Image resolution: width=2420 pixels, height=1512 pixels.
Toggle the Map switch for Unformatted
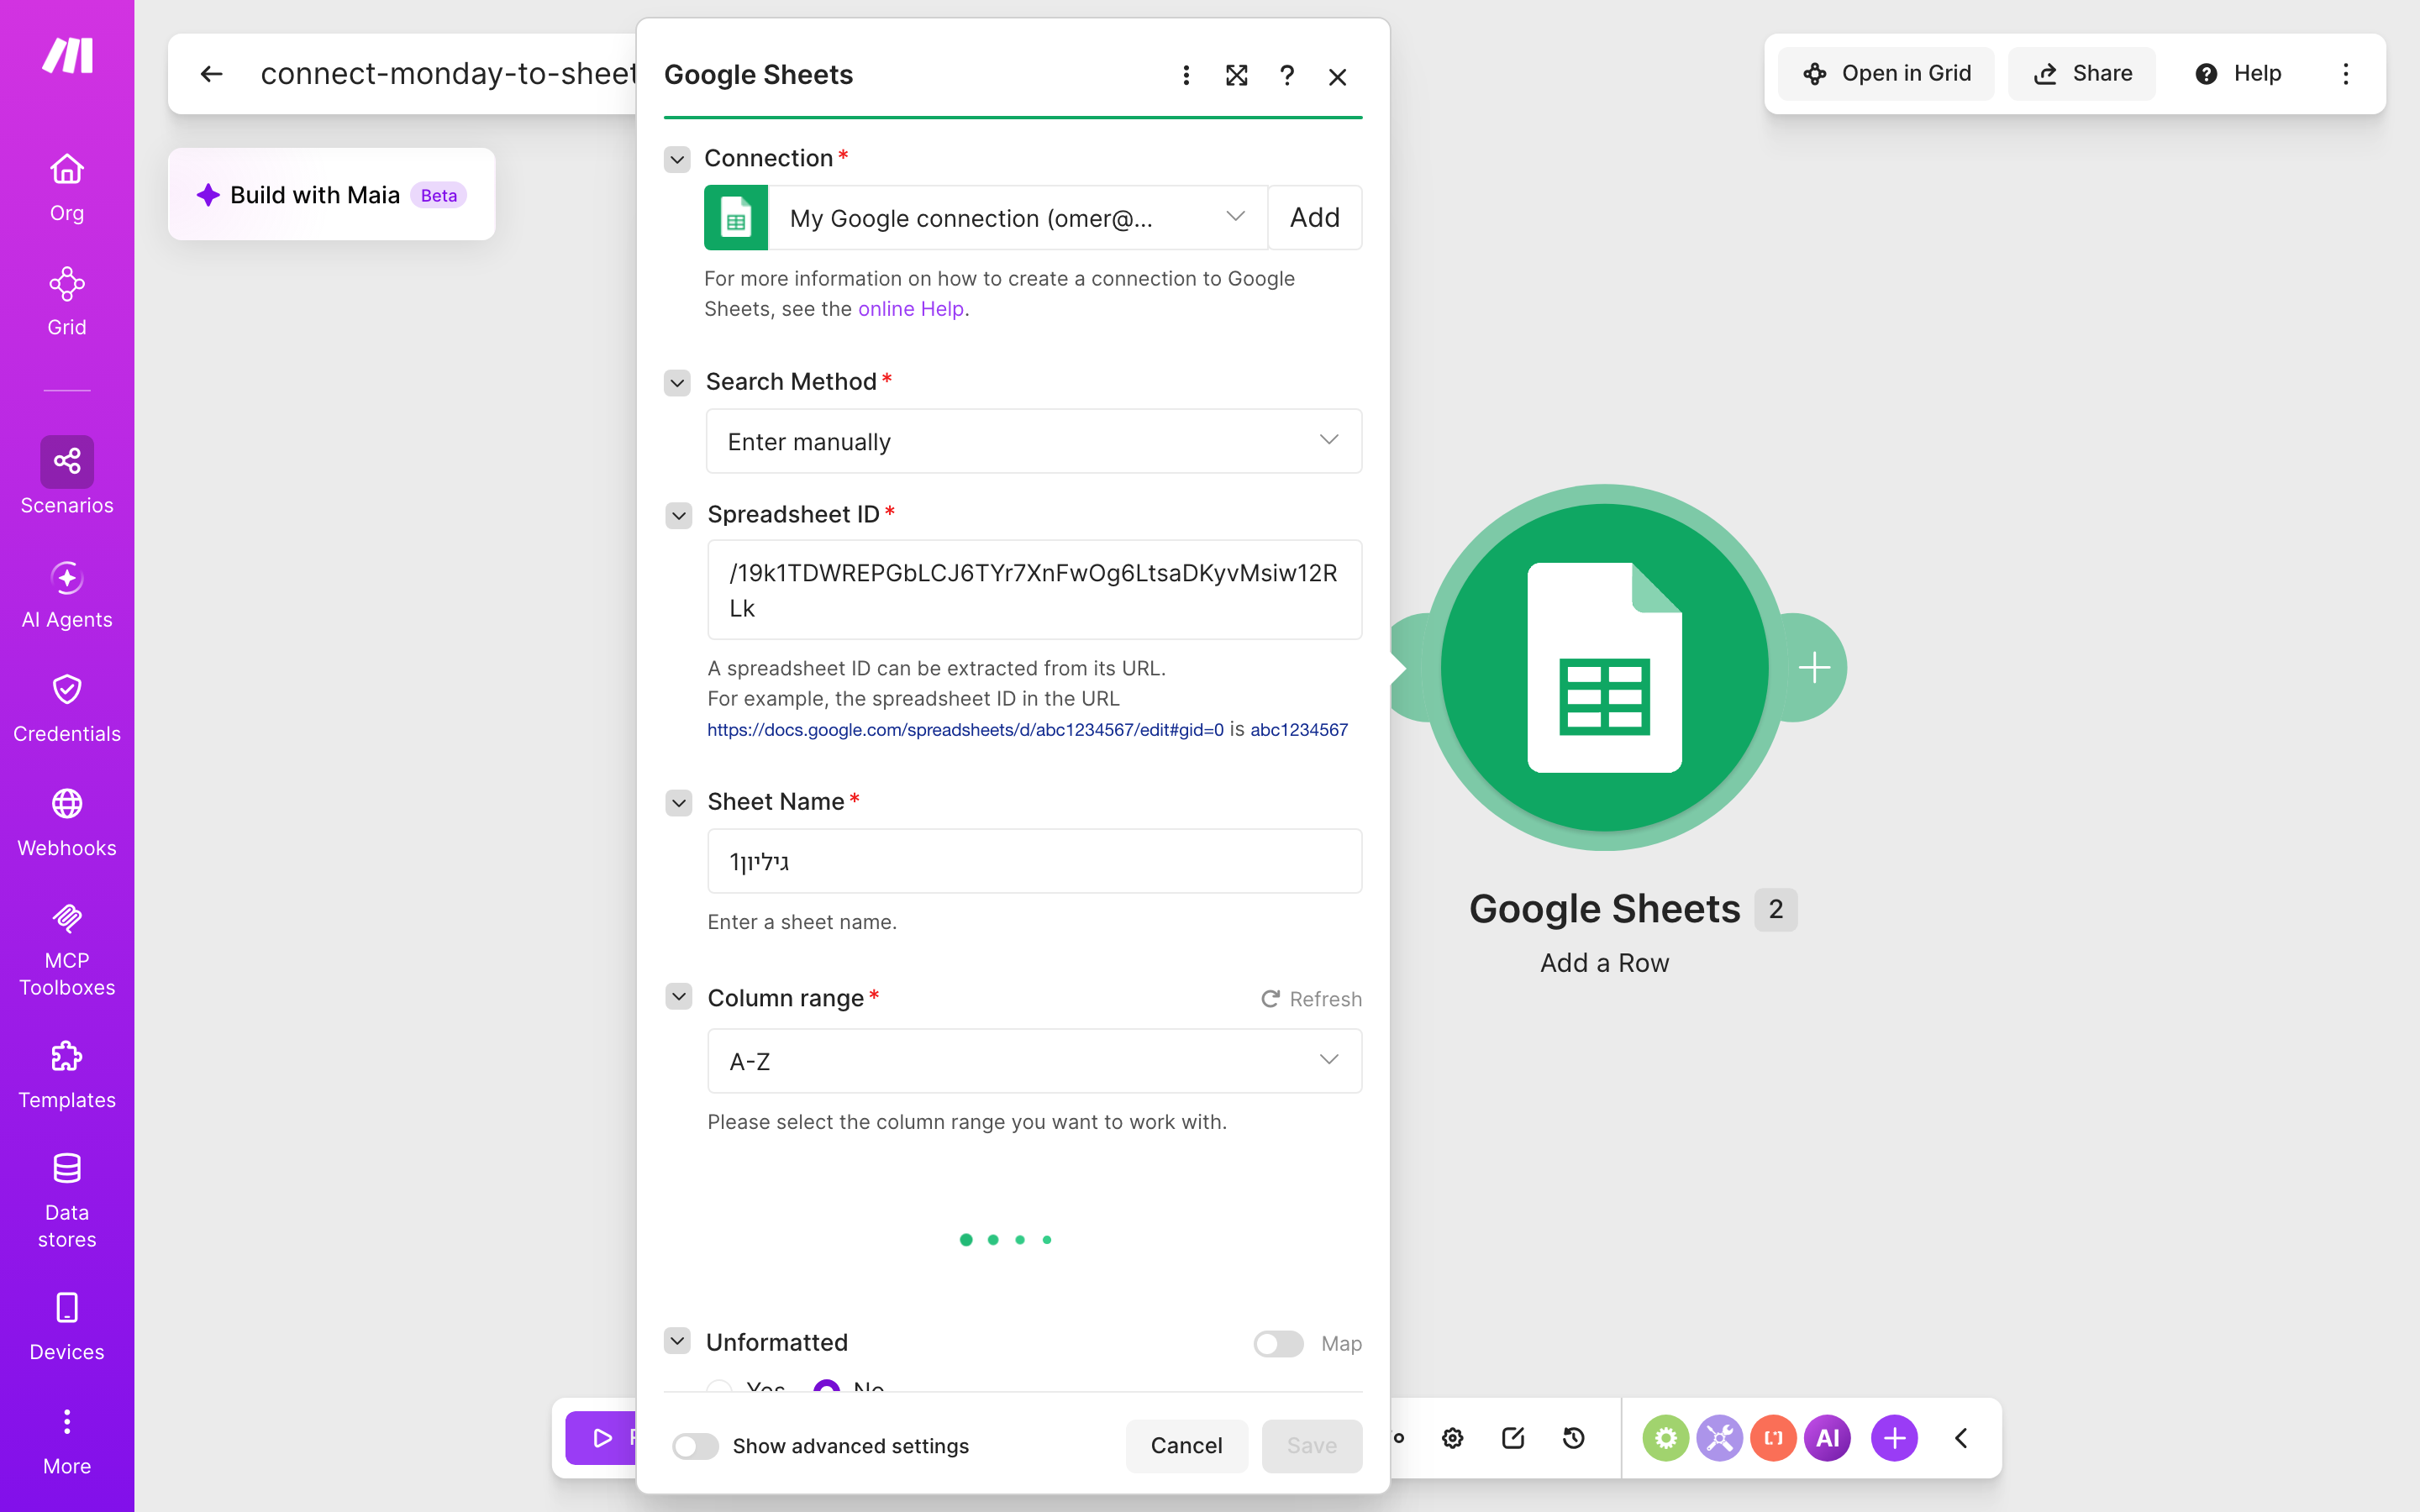tap(1278, 1344)
